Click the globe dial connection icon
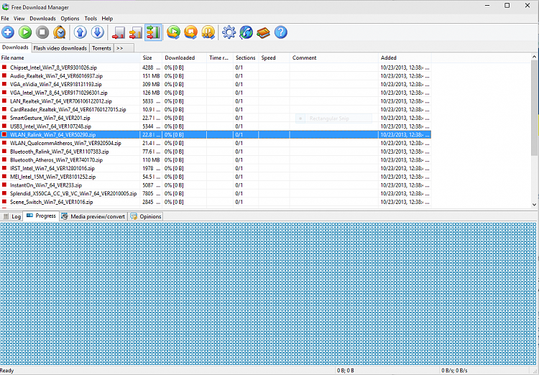This screenshot has width=539, height=375. click(x=246, y=32)
